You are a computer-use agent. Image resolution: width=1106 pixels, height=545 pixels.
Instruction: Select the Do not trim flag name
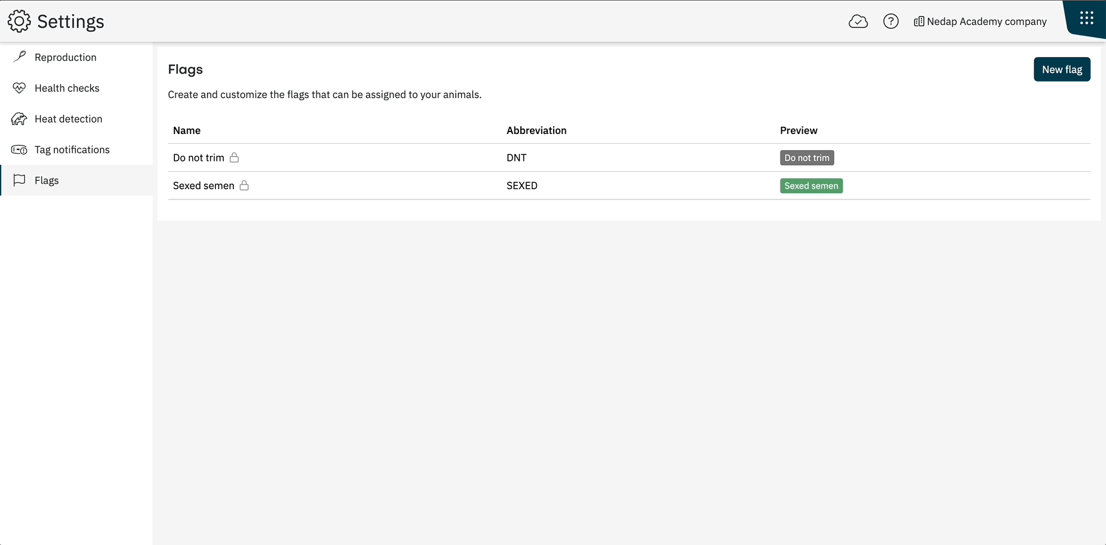[x=199, y=158]
